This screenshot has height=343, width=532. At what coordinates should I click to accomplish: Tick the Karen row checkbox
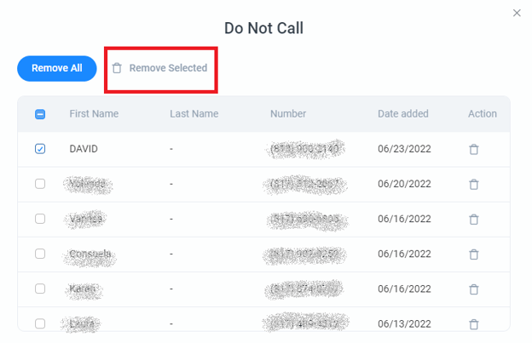click(x=40, y=289)
